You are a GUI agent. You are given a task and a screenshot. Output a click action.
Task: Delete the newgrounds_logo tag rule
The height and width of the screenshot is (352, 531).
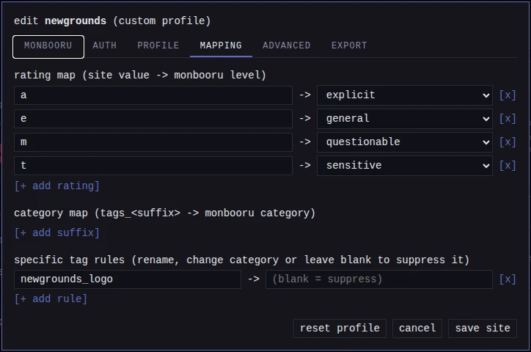[x=508, y=279]
